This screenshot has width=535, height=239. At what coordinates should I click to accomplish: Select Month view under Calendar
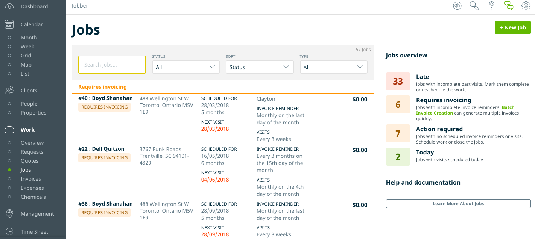pos(29,38)
